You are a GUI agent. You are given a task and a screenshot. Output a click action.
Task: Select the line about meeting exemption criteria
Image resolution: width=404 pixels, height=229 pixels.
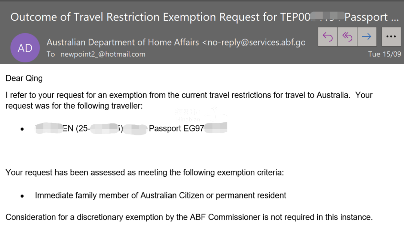click(144, 172)
